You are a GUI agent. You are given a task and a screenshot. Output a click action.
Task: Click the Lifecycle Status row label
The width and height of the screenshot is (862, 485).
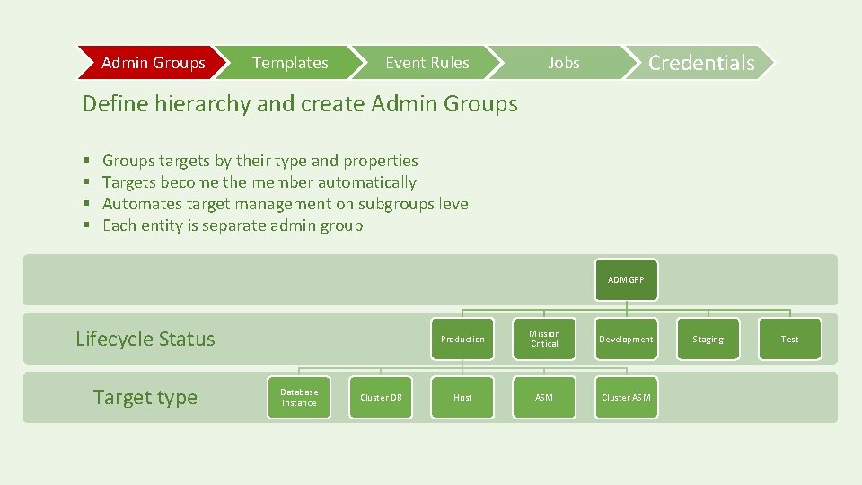(145, 339)
